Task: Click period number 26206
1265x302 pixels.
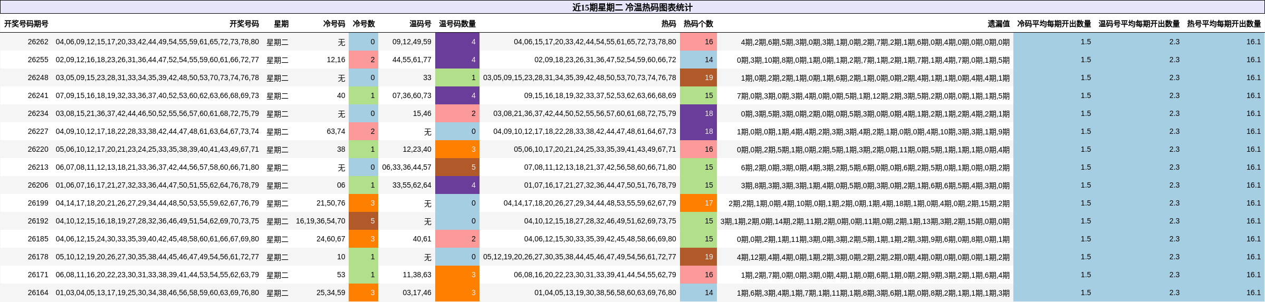Action: point(38,185)
